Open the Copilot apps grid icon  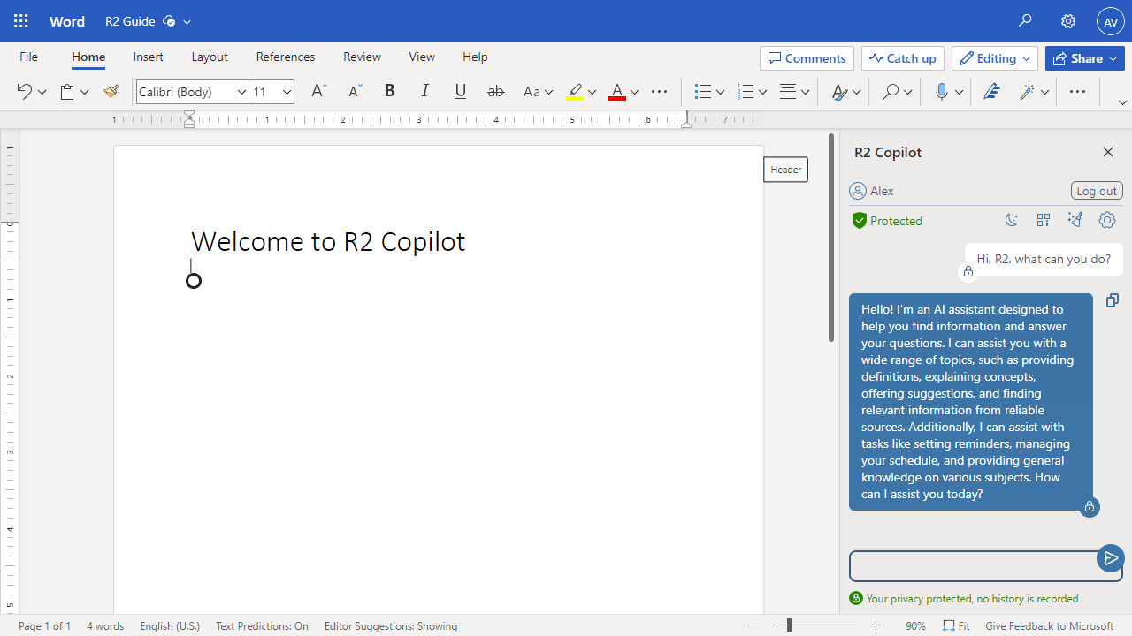tap(1044, 220)
